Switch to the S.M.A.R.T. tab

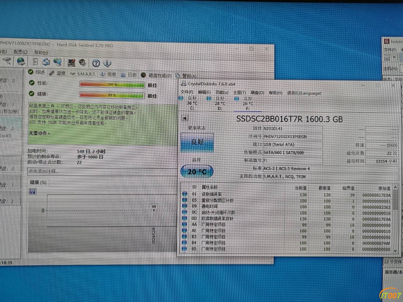click(x=83, y=74)
